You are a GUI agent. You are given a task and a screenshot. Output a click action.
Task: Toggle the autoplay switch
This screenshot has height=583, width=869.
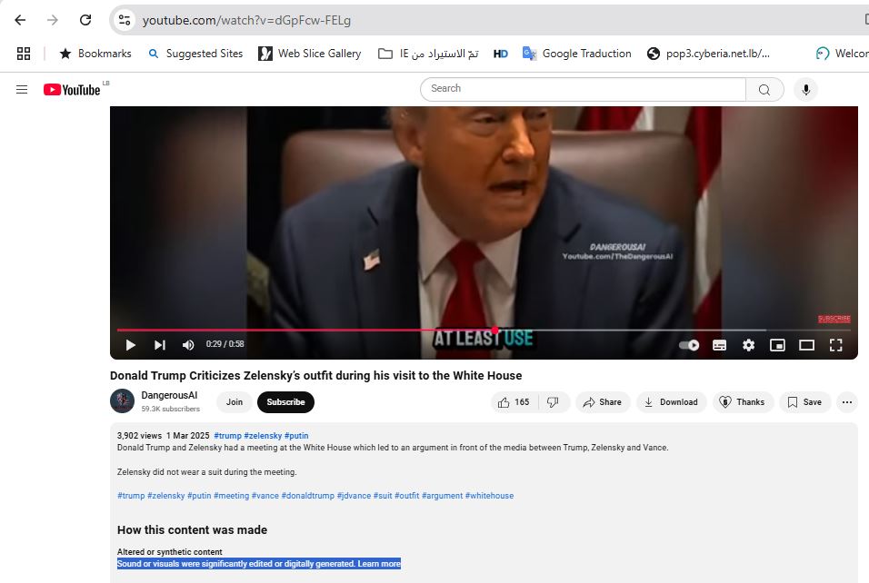point(690,345)
